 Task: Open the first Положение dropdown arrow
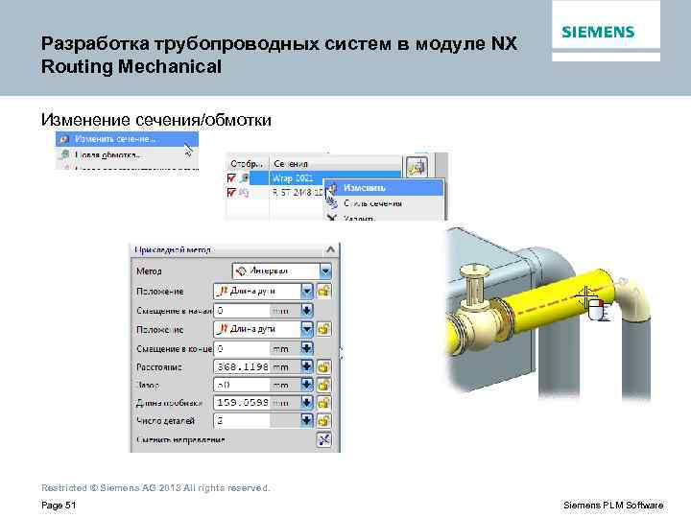[x=307, y=291]
